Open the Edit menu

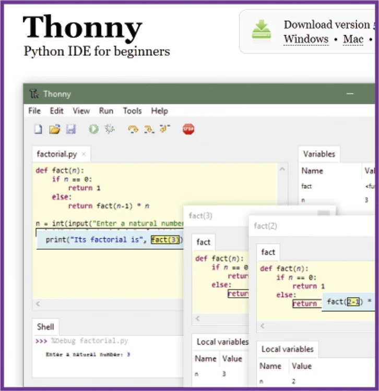coord(57,111)
